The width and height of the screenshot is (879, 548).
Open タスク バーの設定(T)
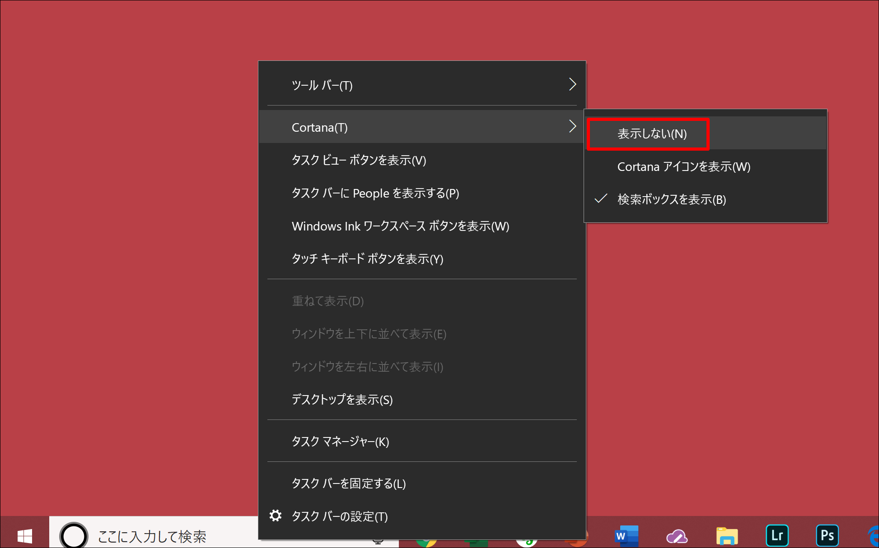pyautogui.click(x=422, y=516)
